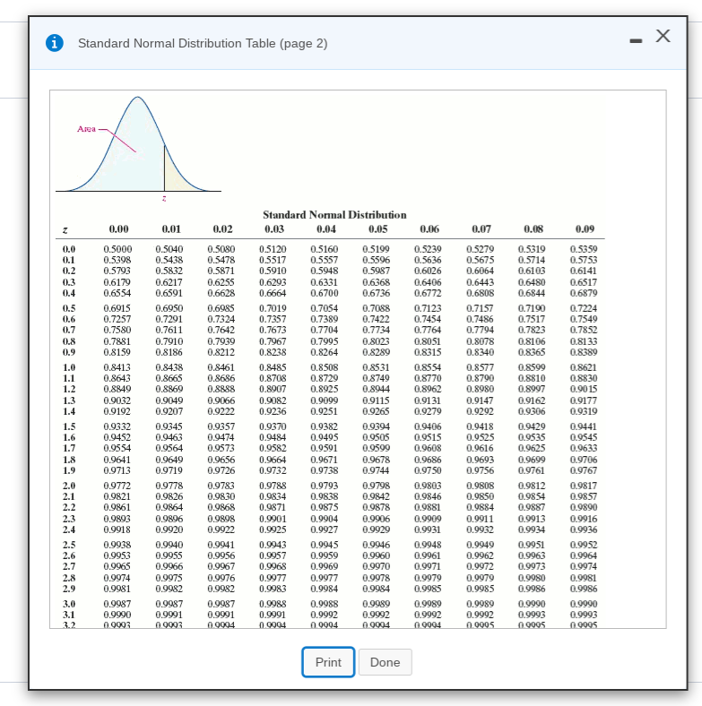Click the 0.00 column header
702x706 pixels.
[x=118, y=229]
